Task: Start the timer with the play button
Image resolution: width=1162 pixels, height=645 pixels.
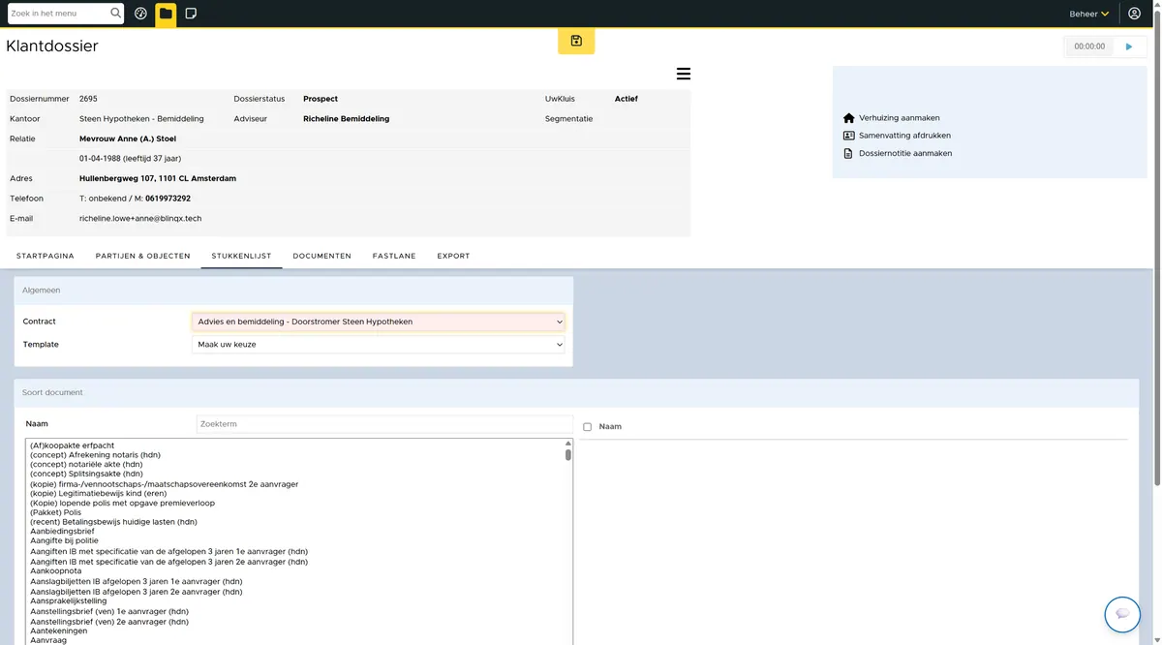Action: pyautogui.click(x=1129, y=46)
